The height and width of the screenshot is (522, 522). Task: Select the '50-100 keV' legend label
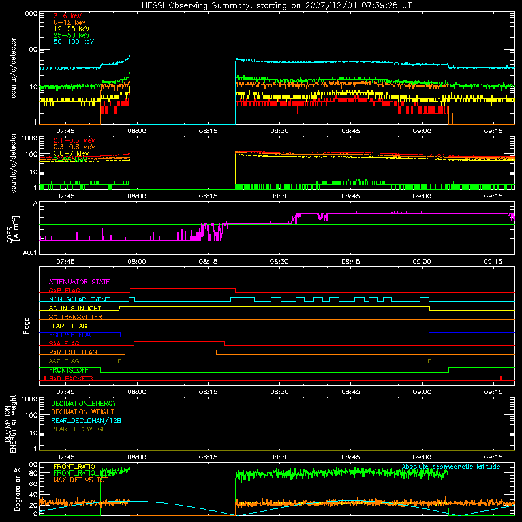click(74, 42)
